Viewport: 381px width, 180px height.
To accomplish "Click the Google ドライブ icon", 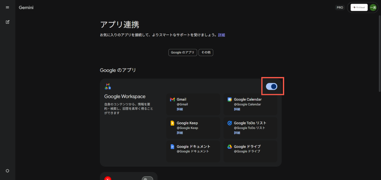I will 230,147.
